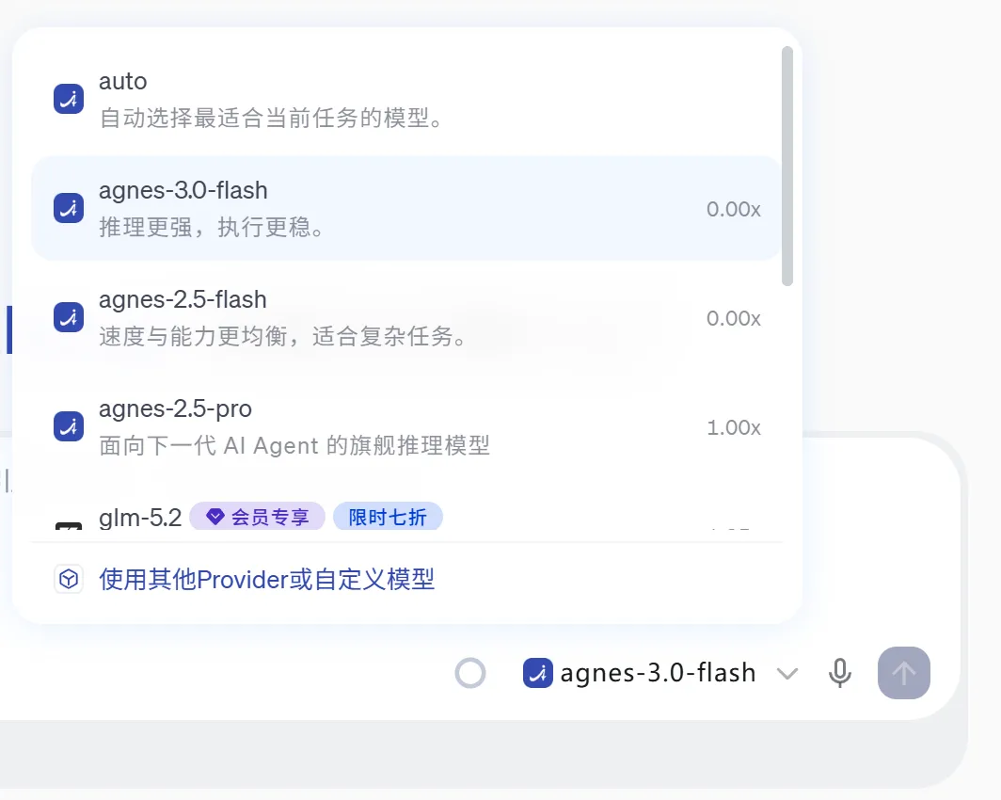Click the 会员专享 member-exclusive badge
Viewport: 1001px width, 800px height.
coord(257,517)
